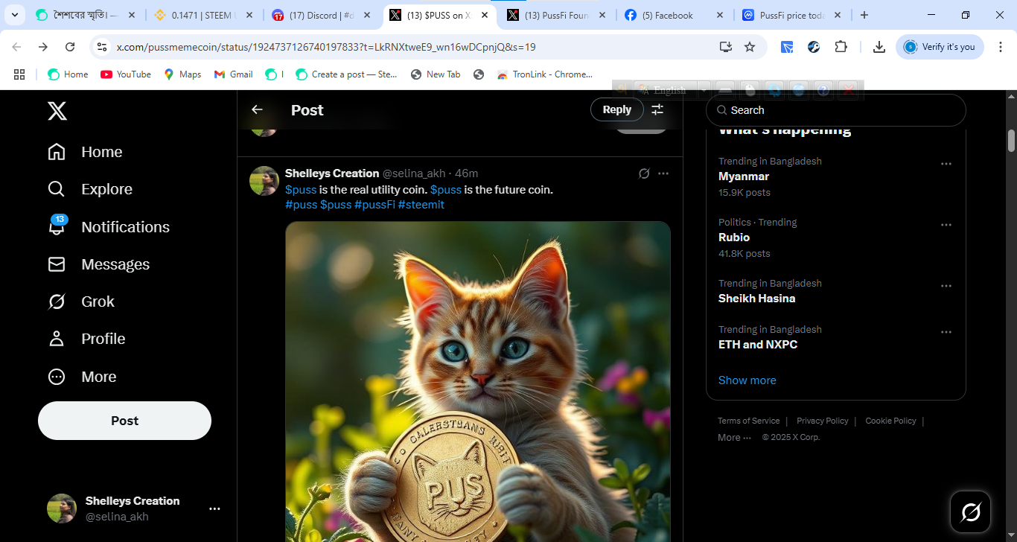Viewport: 1017px width, 542px height.
Task: Open more options for the Sheikh Hasina trend
Action: tap(946, 286)
